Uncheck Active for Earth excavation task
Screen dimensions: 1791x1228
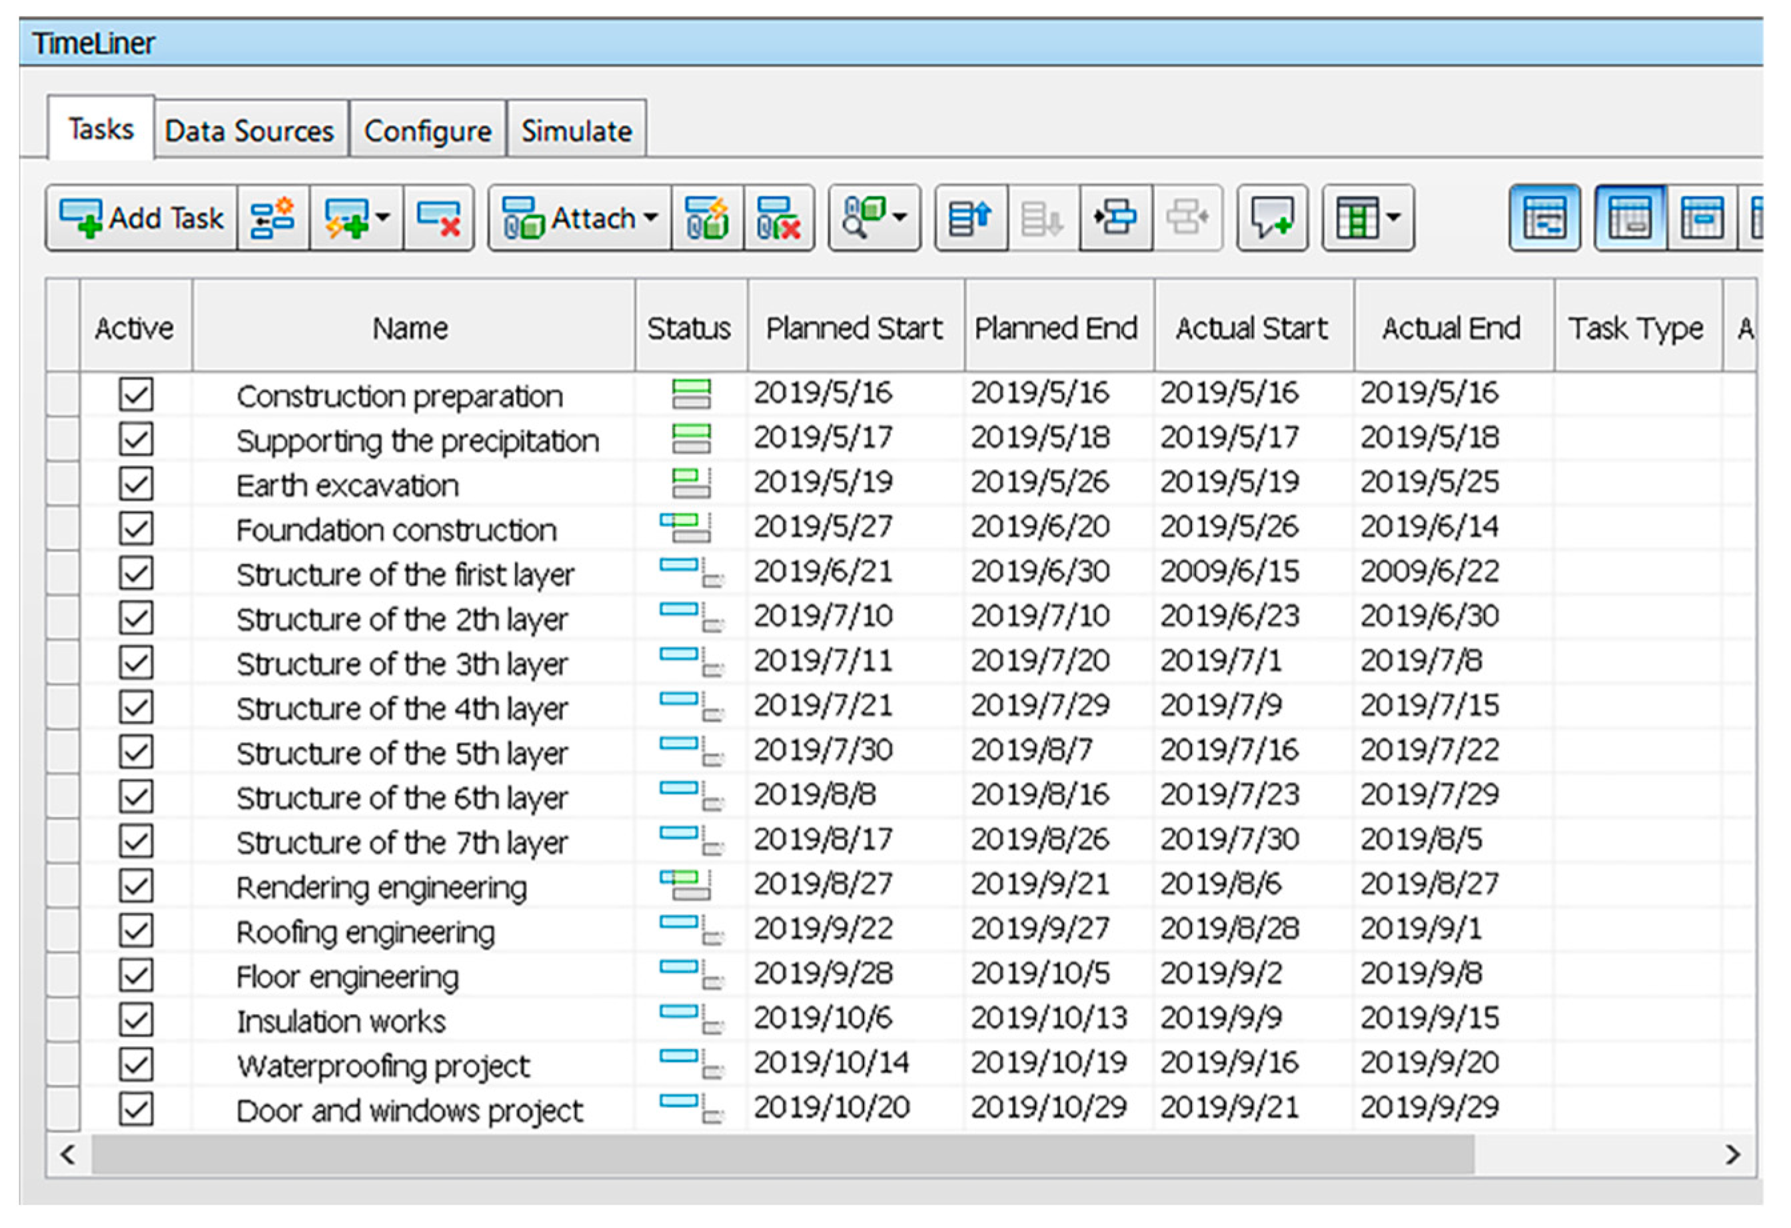tap(137, 484)
